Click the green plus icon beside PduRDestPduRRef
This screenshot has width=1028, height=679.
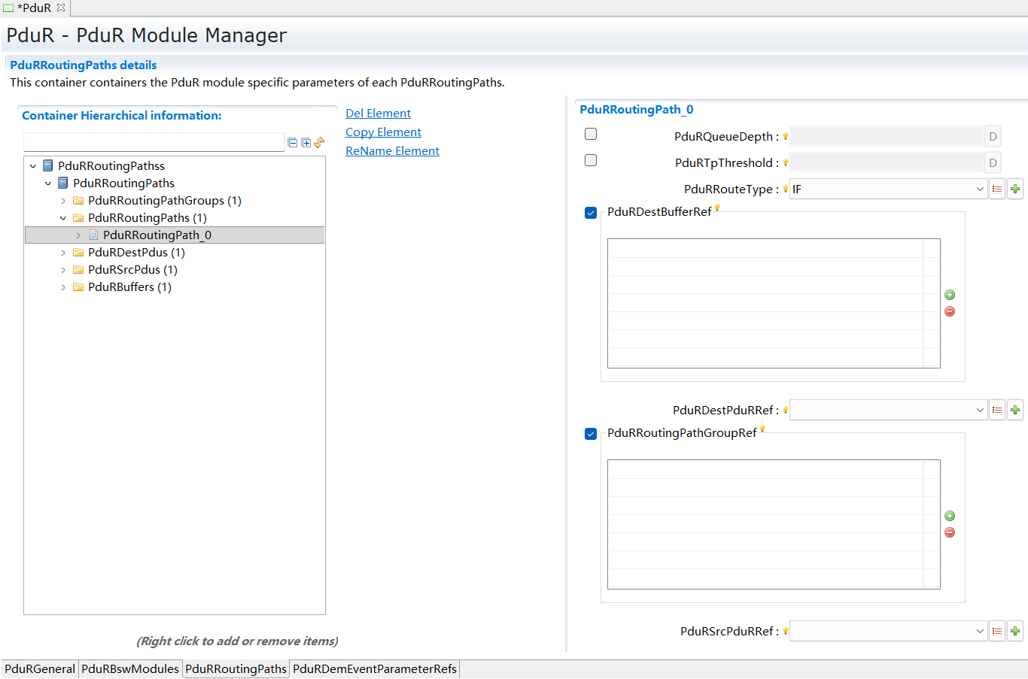point(1014,409)
